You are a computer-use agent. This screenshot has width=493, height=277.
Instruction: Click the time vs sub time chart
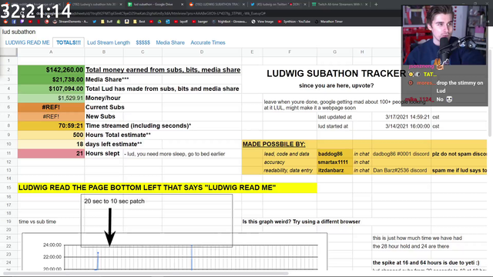(x=175, y=252)
